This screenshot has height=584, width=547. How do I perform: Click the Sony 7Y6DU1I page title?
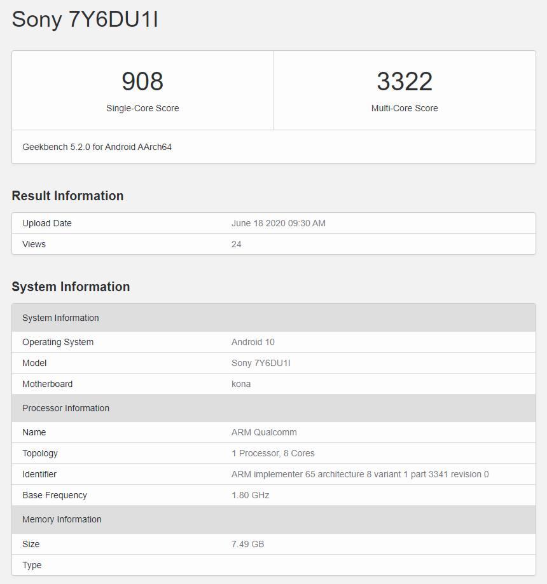tap(86, 20)
